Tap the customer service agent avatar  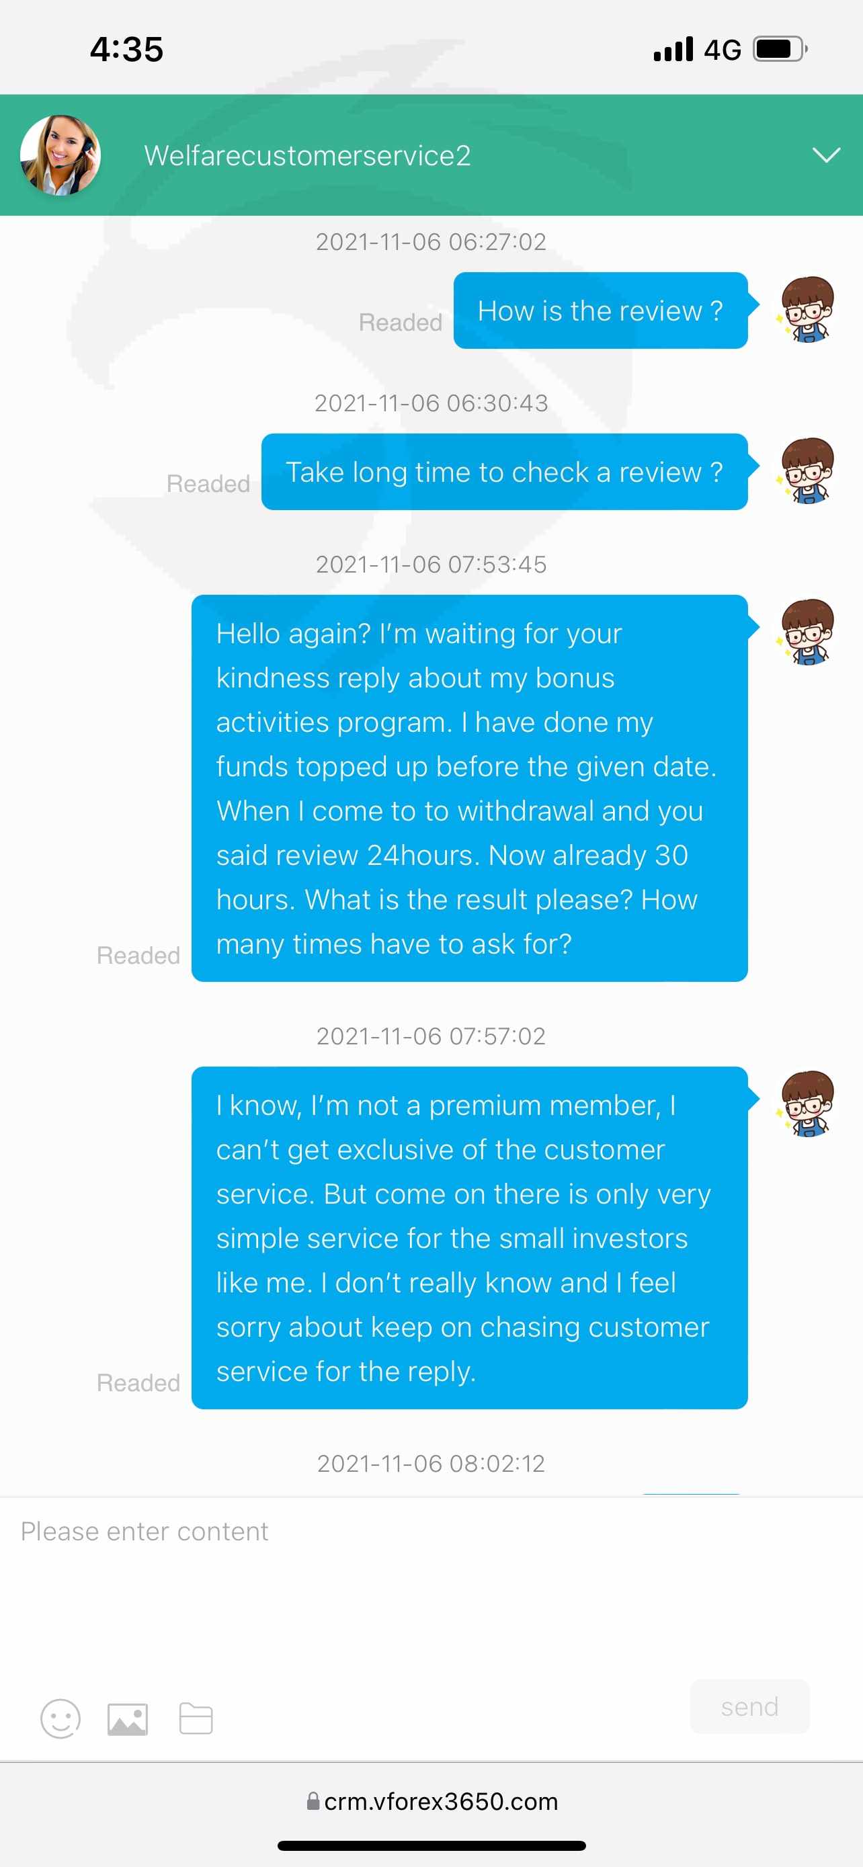click(x=60, y=155)
